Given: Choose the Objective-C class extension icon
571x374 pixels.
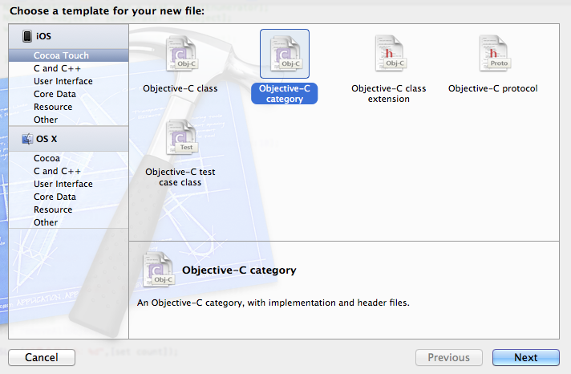Looking at the screenshot, I should (x=389, y=54).
